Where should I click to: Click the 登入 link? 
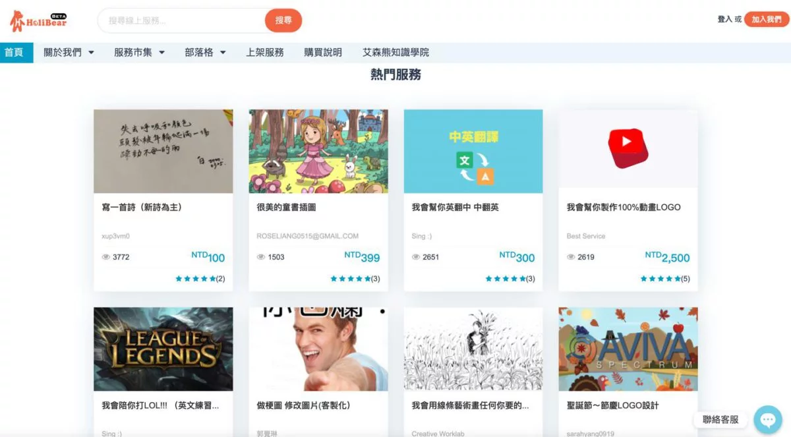(724, 20)
